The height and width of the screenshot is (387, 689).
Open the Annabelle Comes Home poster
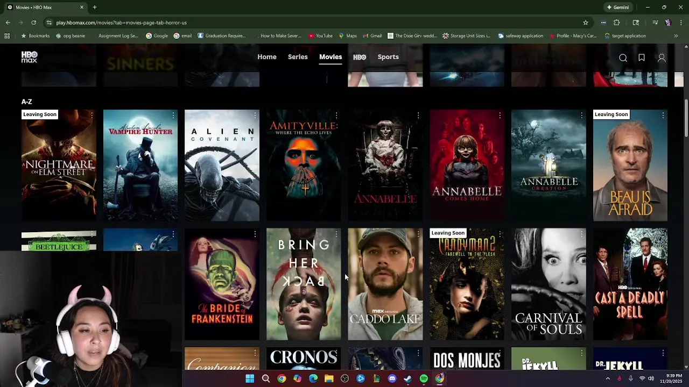click(467, 166)
